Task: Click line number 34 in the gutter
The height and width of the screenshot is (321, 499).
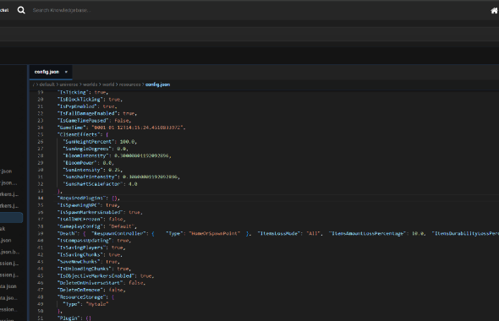Action: pos(41,198)
